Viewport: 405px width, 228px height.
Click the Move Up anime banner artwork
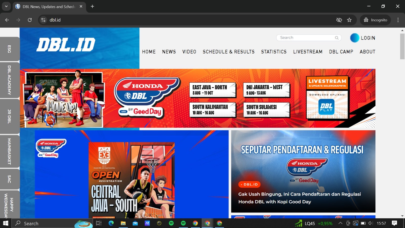(63, 99)
